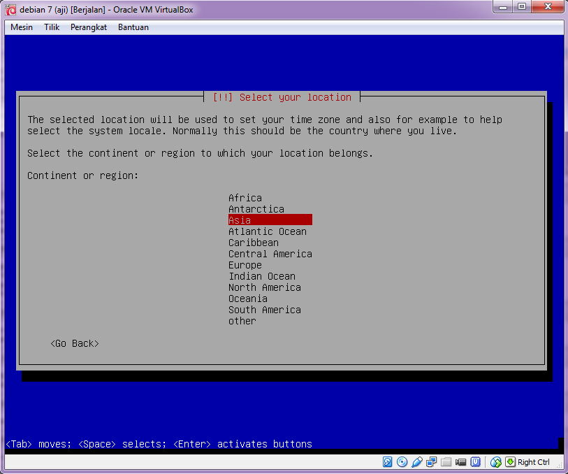Minimize the VirtualBox window

(x=503, y=6)
